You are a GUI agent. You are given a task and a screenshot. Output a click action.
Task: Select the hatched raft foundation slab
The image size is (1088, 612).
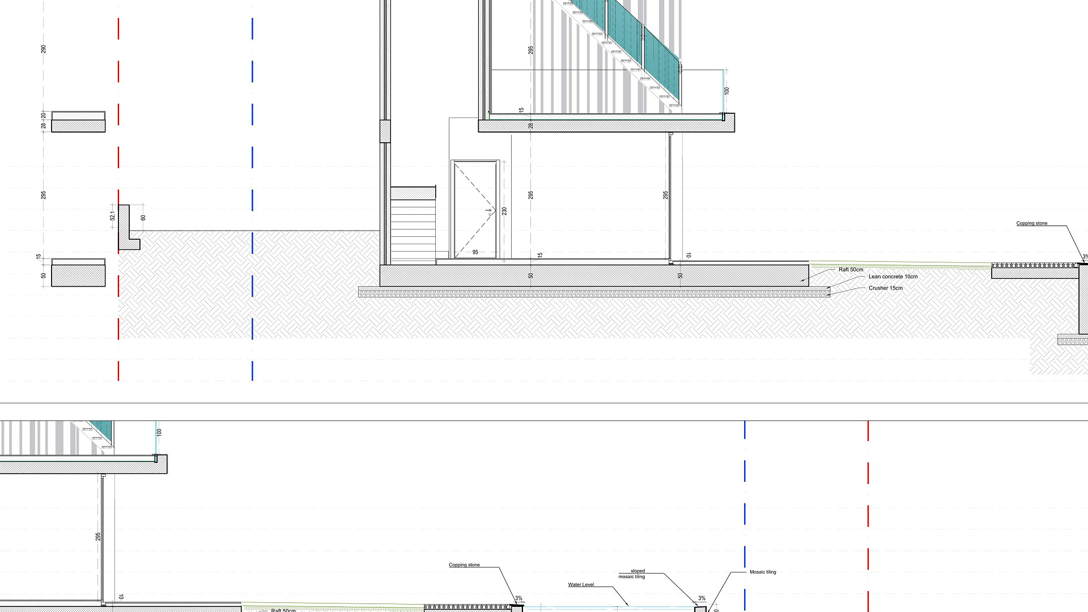coord(594,276)
